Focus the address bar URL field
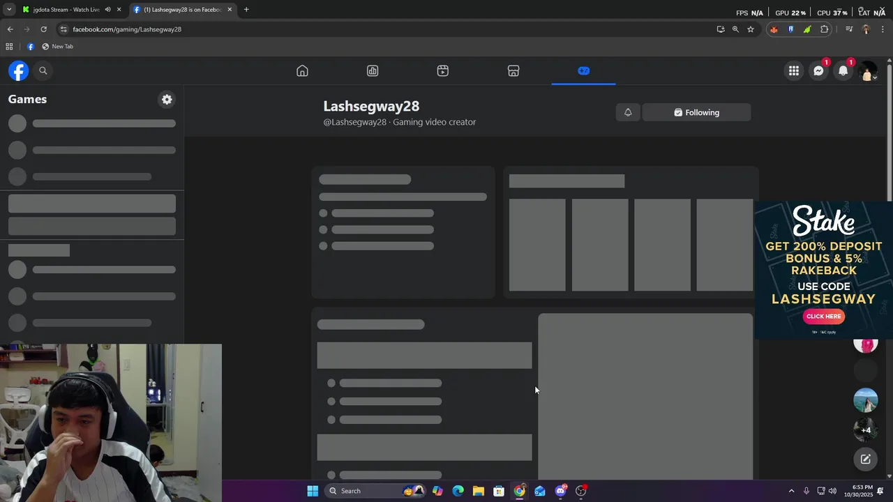The height and width of the screenshot is (502, 893). (x=391, y=29)
